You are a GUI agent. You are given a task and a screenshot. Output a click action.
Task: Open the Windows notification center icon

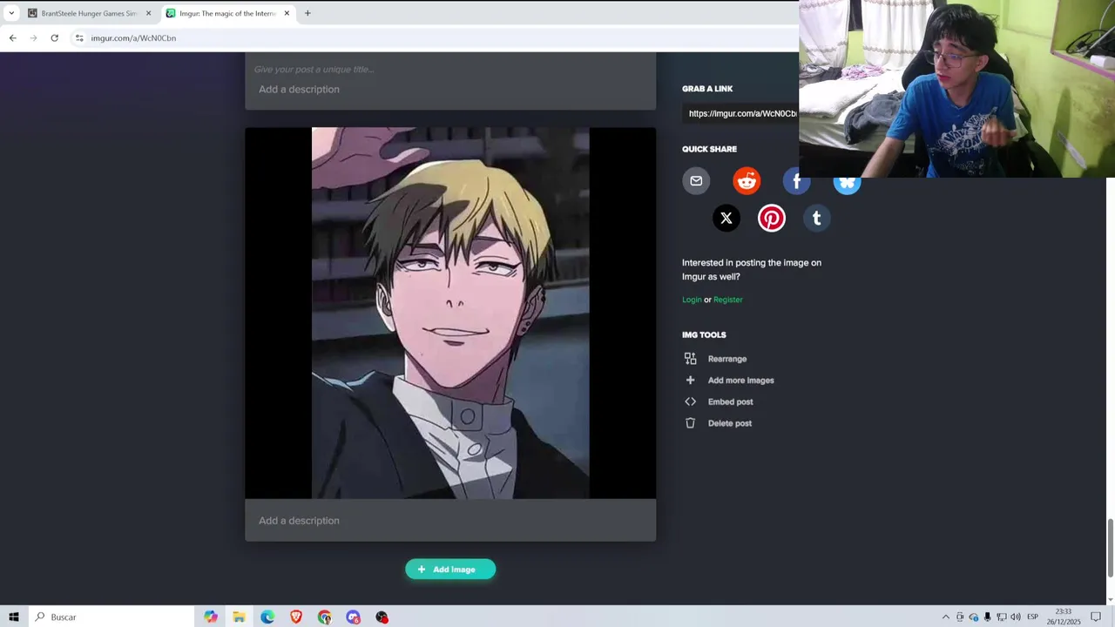click(x=1096, y=617)
